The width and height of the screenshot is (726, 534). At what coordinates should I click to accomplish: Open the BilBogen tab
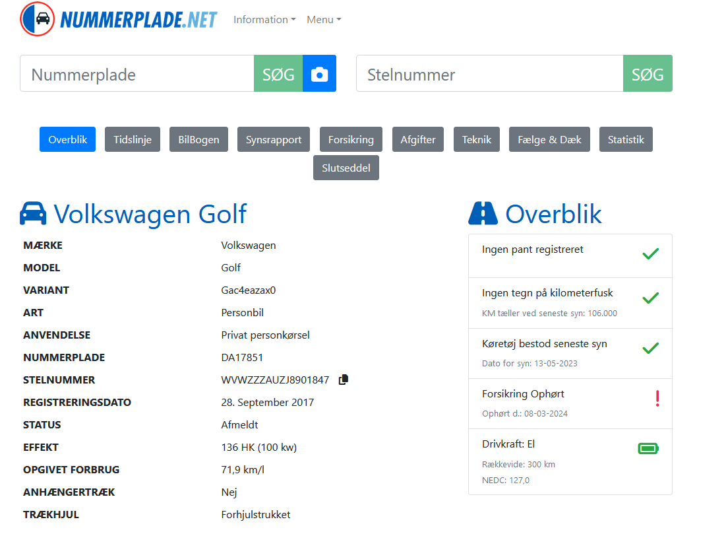point(198,139)
